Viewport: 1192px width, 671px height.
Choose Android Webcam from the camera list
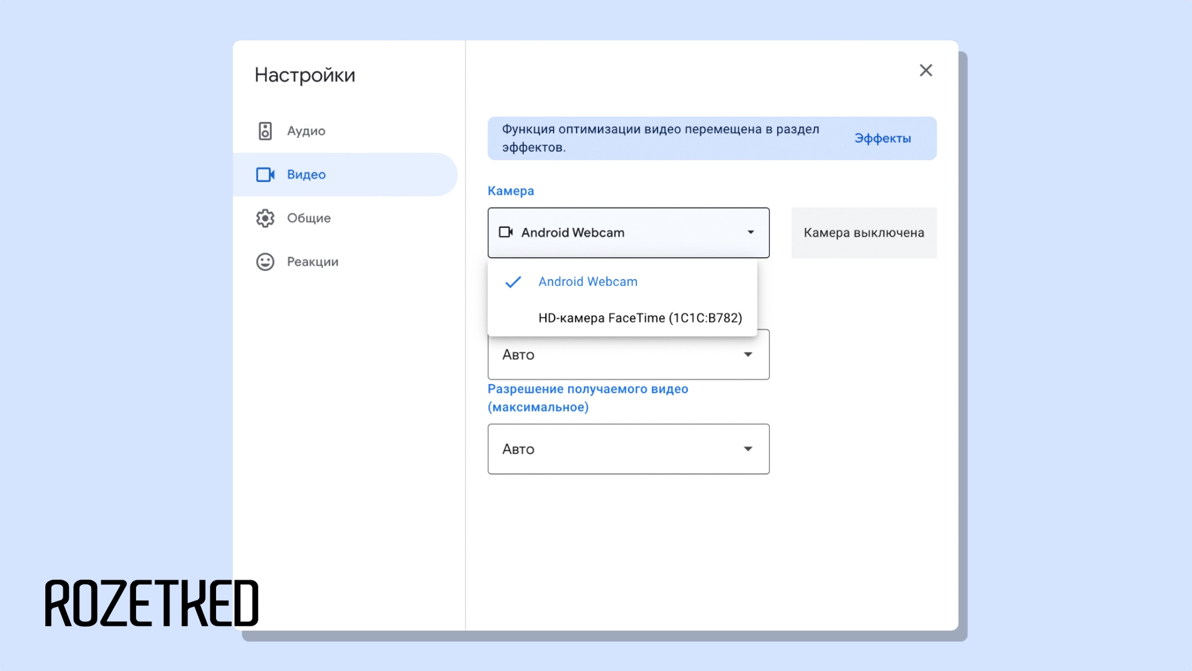(x=622, y=281)
